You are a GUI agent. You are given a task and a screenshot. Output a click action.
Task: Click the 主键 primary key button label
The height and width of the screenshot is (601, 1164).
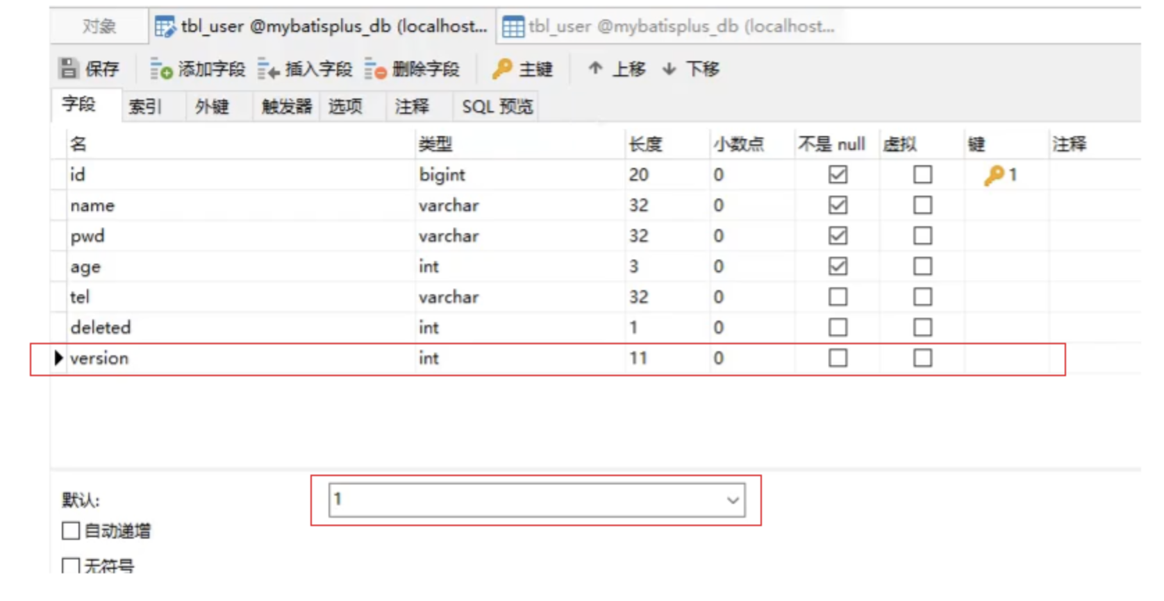(x=535, y=69)
